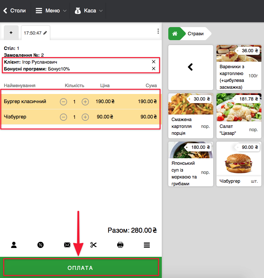Go to home via green house icon
Image resolution: width=264 pixels, height=278 pixels.
tap(175, 34)
